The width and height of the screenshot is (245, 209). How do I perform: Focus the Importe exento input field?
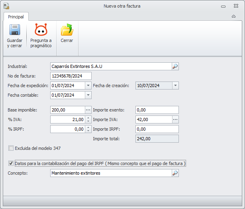coord(157,110)
